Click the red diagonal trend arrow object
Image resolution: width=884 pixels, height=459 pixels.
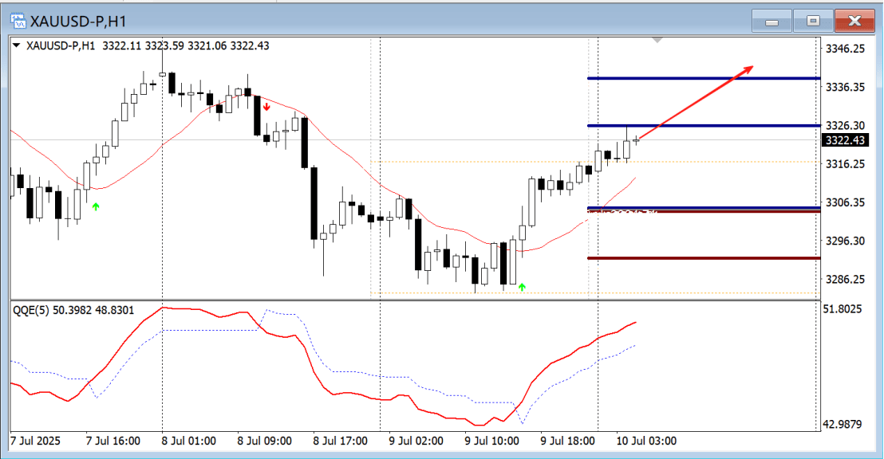pos(696,102)
